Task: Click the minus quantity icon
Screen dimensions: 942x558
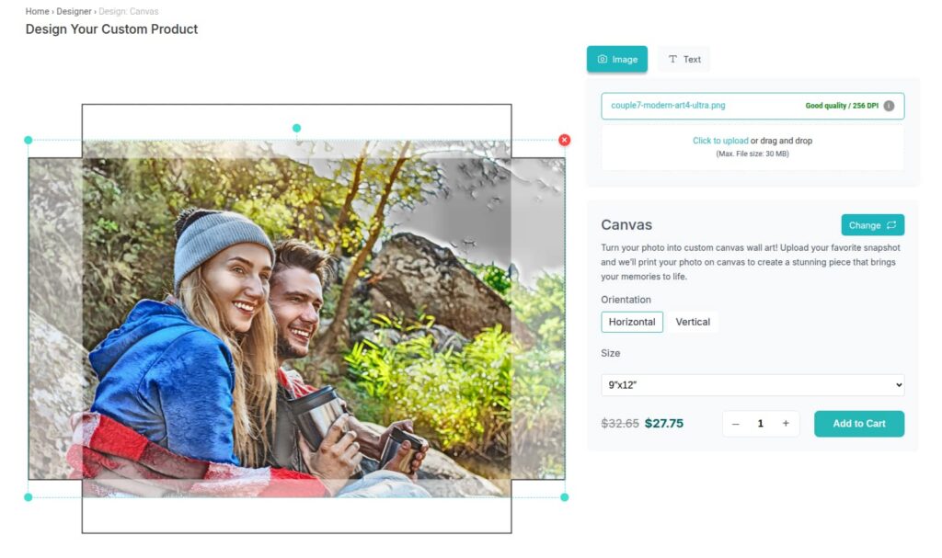Action: point(736,424)
